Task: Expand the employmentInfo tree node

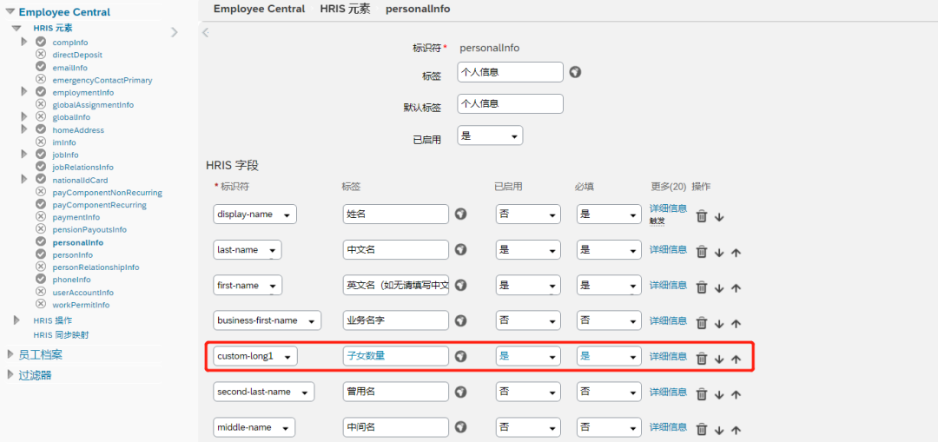Action: pyautogui.click(x=24, y=91)
